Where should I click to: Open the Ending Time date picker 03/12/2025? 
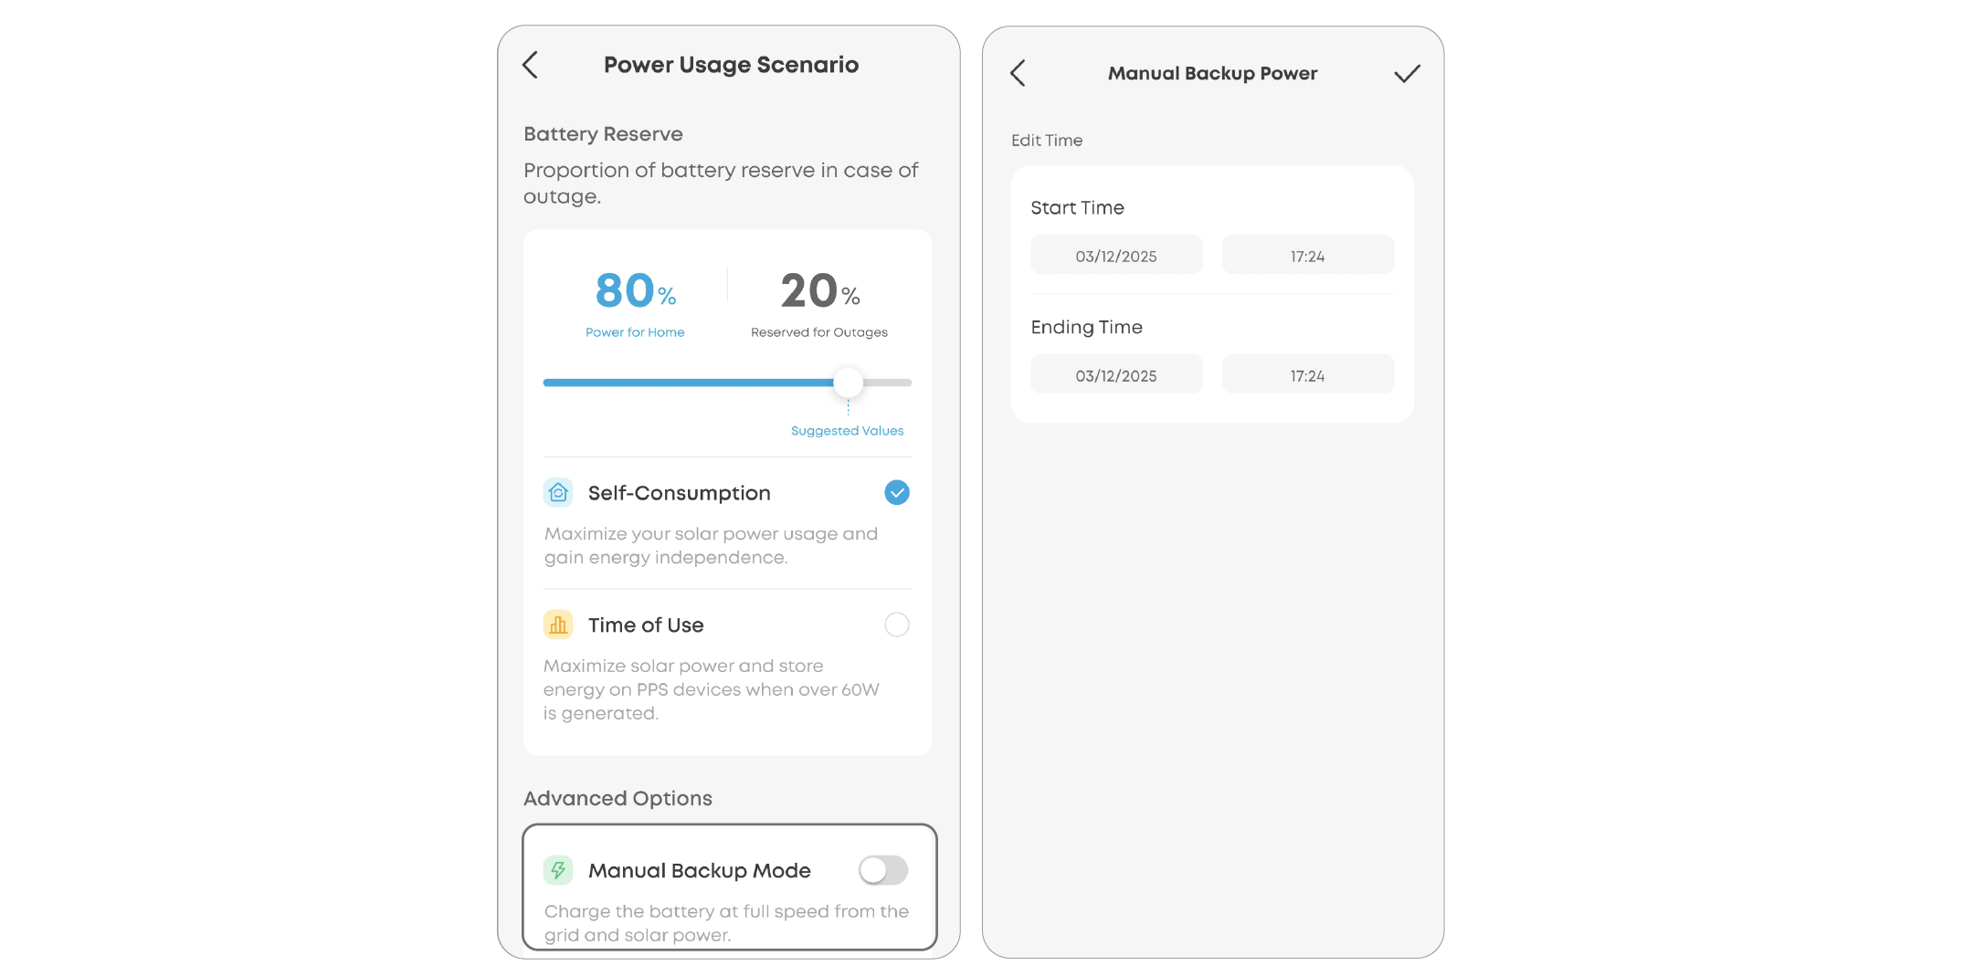[x=1116, y=373]
